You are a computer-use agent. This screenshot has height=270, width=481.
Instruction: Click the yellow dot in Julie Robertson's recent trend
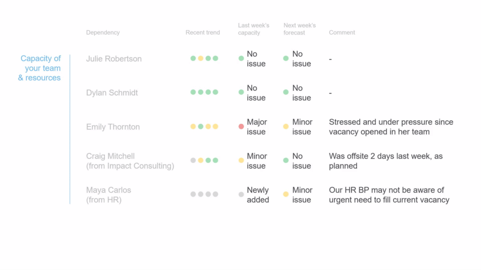(201, 58)
